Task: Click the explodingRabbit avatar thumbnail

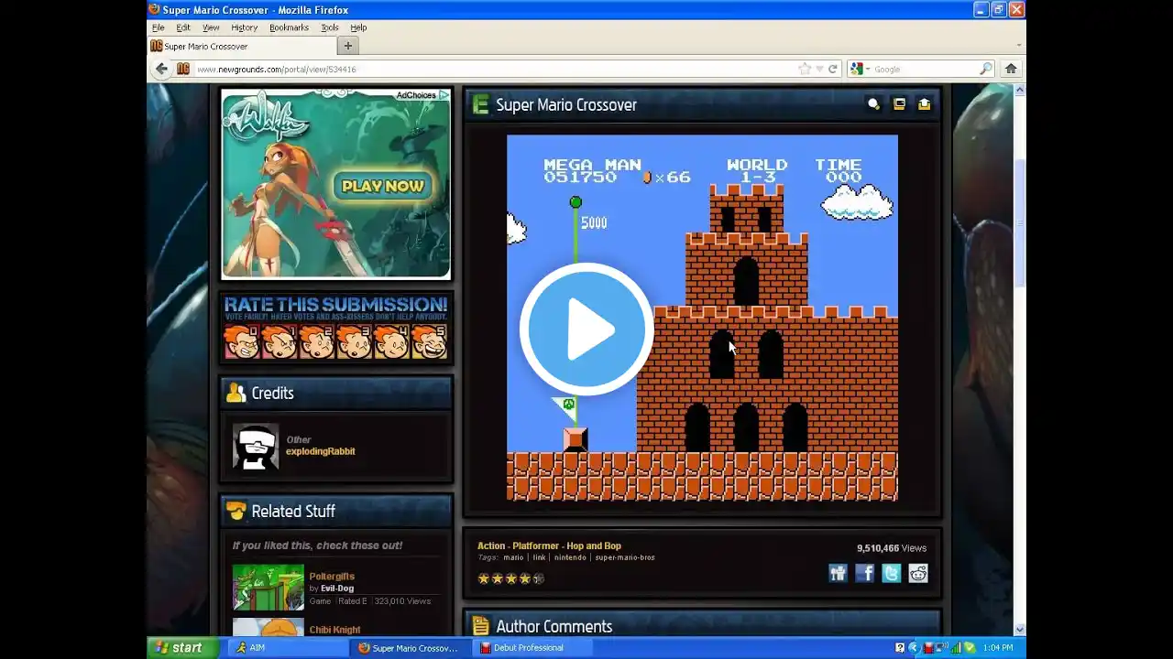Action: (256, 447)
